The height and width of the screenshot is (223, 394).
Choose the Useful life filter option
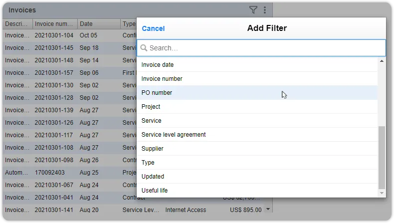pos(257,190)
